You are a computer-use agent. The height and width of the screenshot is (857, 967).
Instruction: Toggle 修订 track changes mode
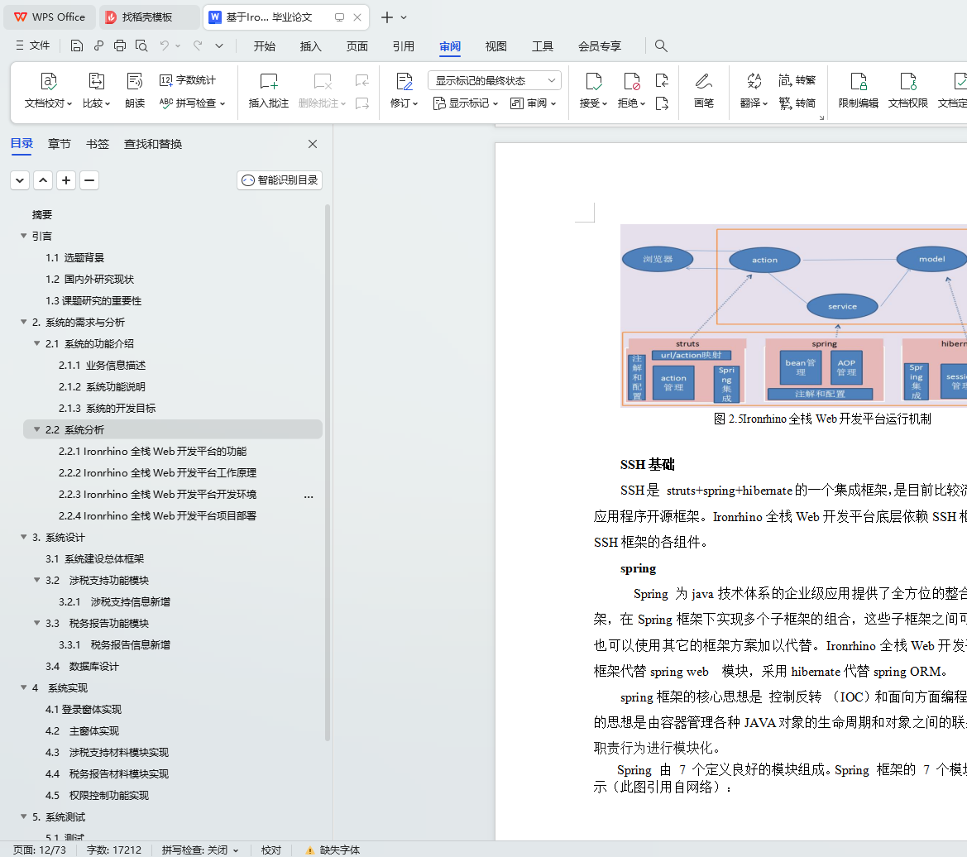(x=404, y=81)
